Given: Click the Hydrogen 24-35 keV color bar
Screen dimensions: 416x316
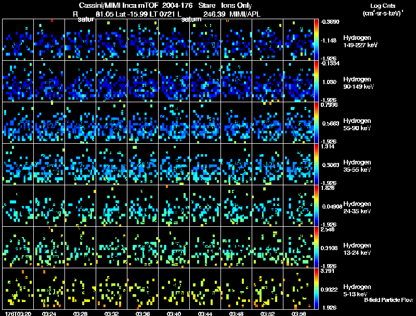Looking at the screenshot, I should pos(316,206).
